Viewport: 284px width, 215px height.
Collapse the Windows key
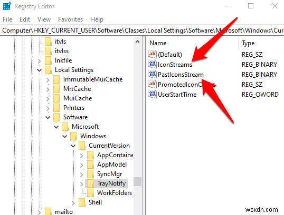[x=64, y=137]
